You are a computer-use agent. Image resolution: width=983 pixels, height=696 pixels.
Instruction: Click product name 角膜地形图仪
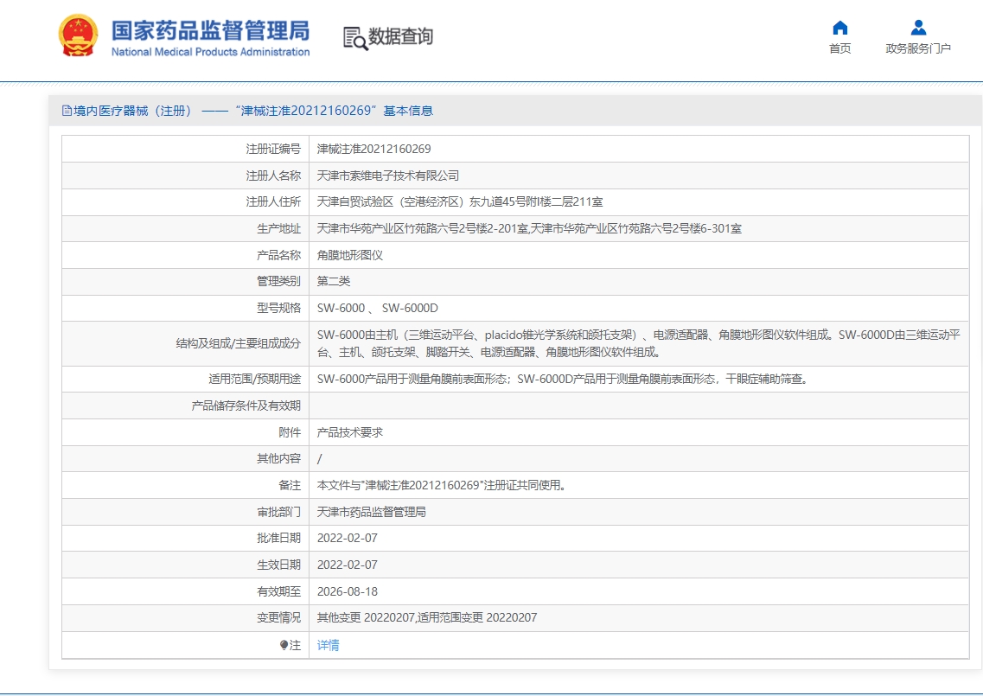[350, 255]
